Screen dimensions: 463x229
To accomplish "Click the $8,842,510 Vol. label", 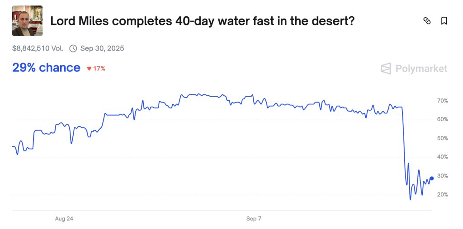I will [38, 48].
